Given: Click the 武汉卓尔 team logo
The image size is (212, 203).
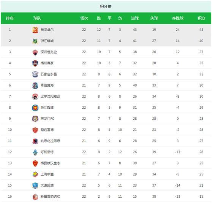Looking at the screenshot, I should (x=35, y=30).
